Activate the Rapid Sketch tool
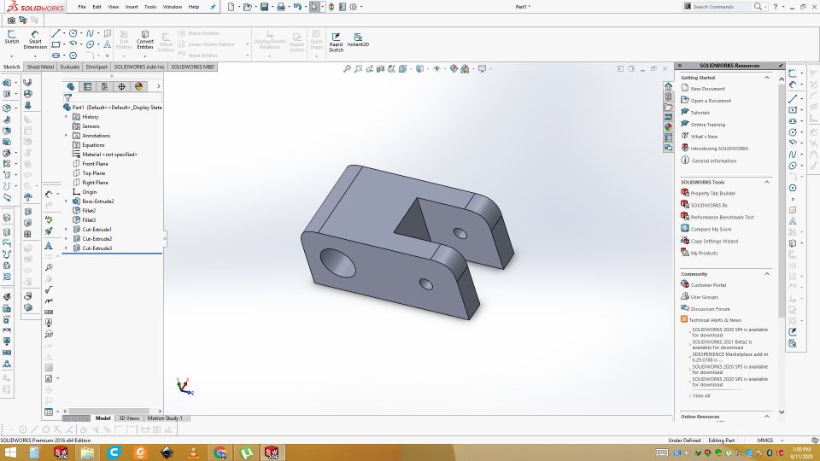Viewport: 820px width, 461px height. click(336, 42)
